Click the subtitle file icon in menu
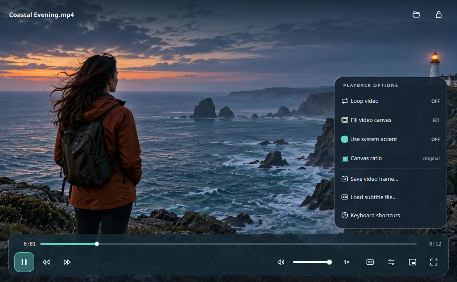 (x=344, y=197)
